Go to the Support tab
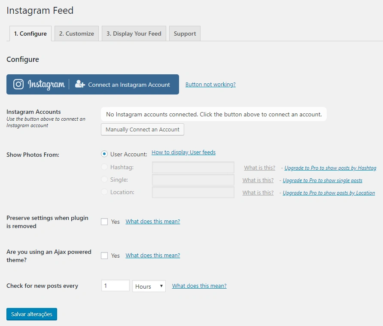Viewport: 383px width, 326px height. pos(185,34)
